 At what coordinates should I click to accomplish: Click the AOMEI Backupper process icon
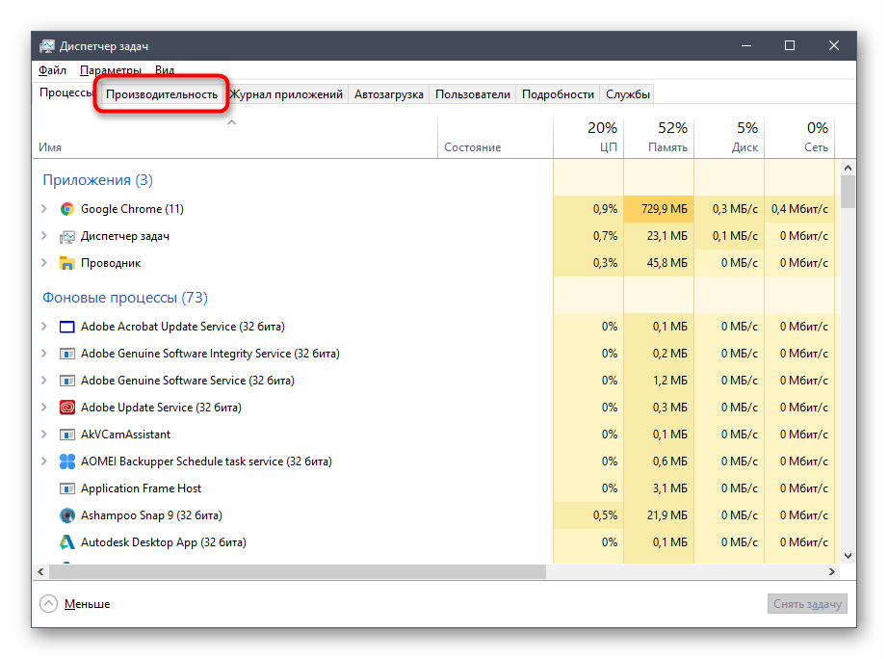(67, 461)
